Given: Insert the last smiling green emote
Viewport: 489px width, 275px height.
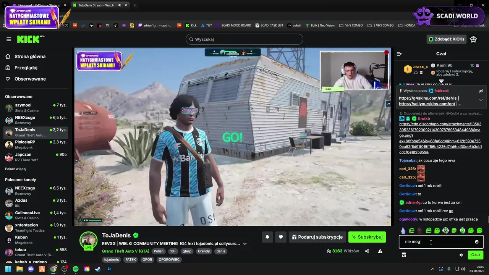Looking at the screenshot, I should [480, 230].
